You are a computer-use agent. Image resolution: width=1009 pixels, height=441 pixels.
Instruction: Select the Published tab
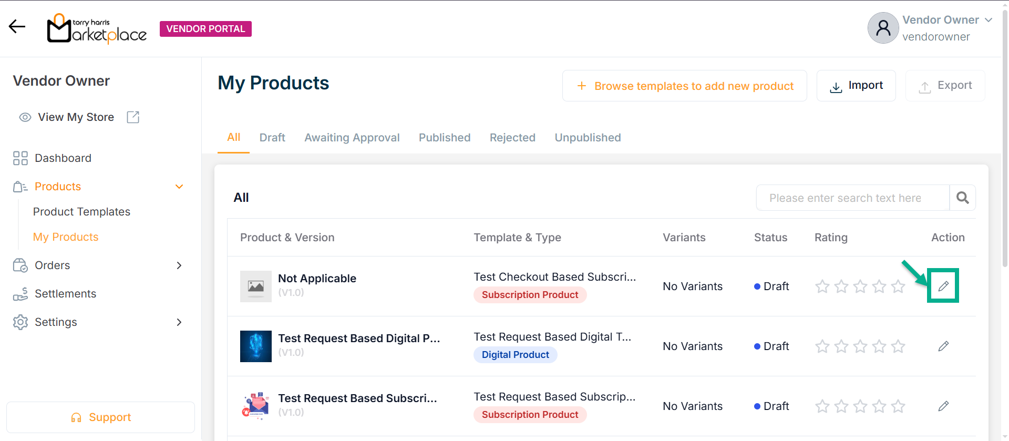coord(444,138)
